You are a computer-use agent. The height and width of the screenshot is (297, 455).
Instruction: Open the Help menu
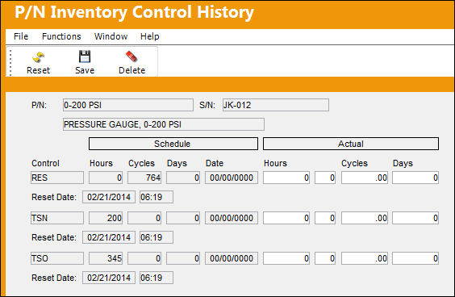click(150, 36)
